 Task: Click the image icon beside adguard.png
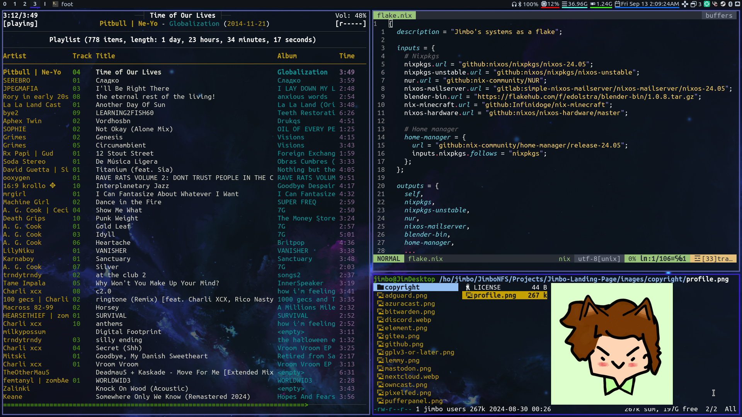(x=380, y=295)
